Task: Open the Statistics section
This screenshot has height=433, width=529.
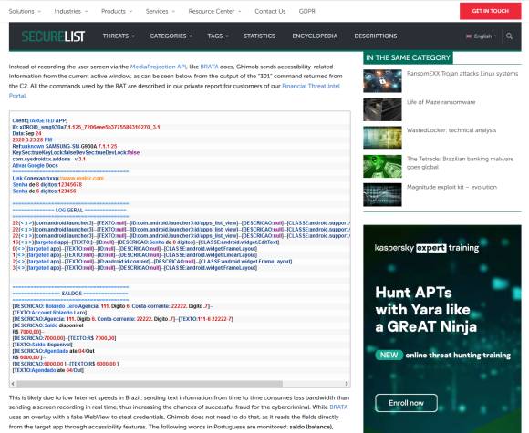Action: 259,36
